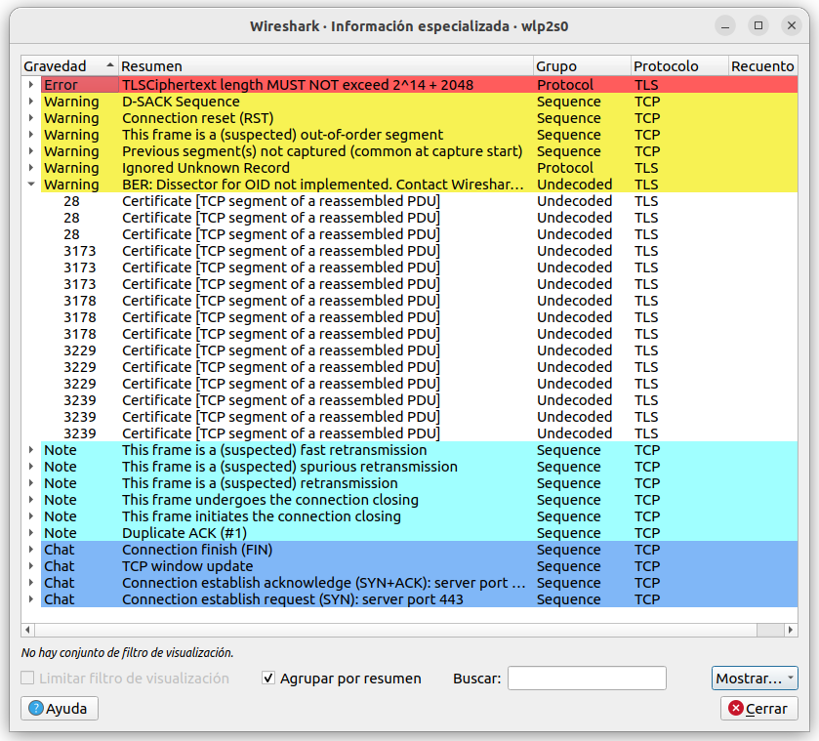Select the 'Duplicate ACK (#1)' summary text
Viewport: 819px width, 741px height.
pos(184,533)
